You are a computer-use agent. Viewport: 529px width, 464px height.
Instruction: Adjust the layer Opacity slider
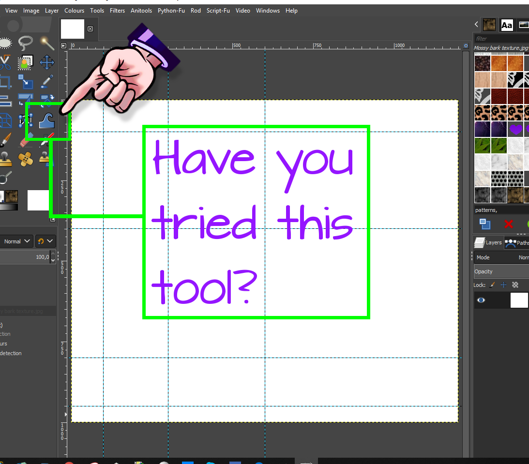[501, 271]
